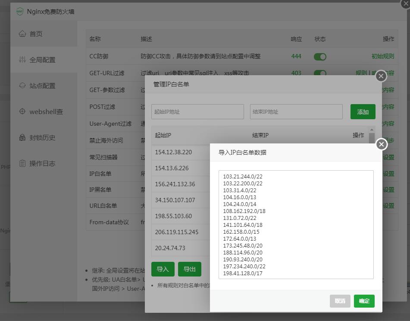Click the lock icon beside 封锁历史
410x321 pixels.
click(x=22, y=137)
